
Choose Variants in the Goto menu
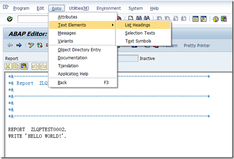coord(83,41)
